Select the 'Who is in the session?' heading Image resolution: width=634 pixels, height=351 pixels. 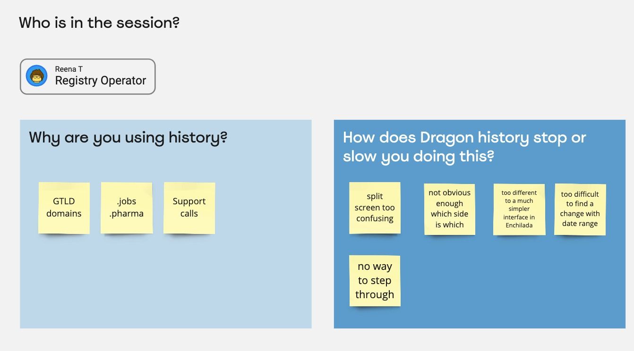99,22
